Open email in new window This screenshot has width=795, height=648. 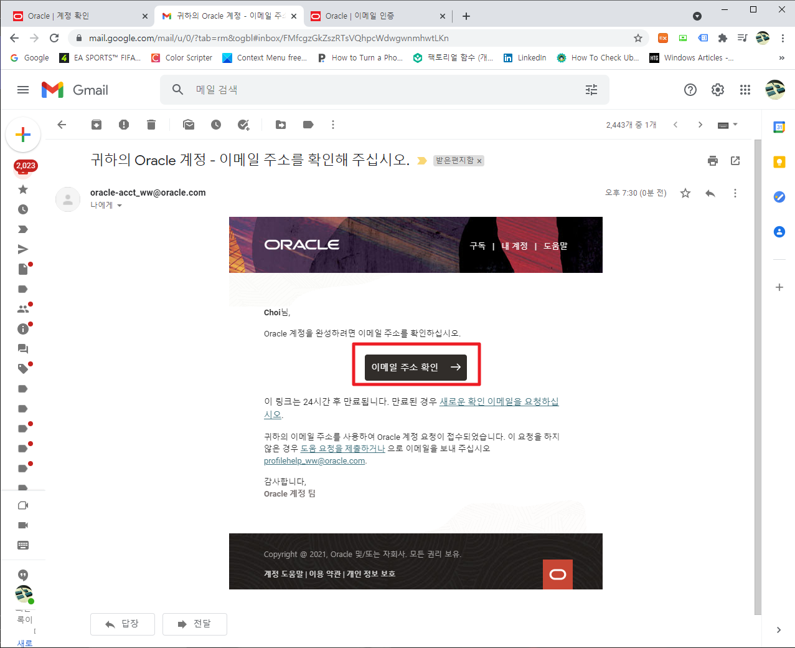pos(735,161)
